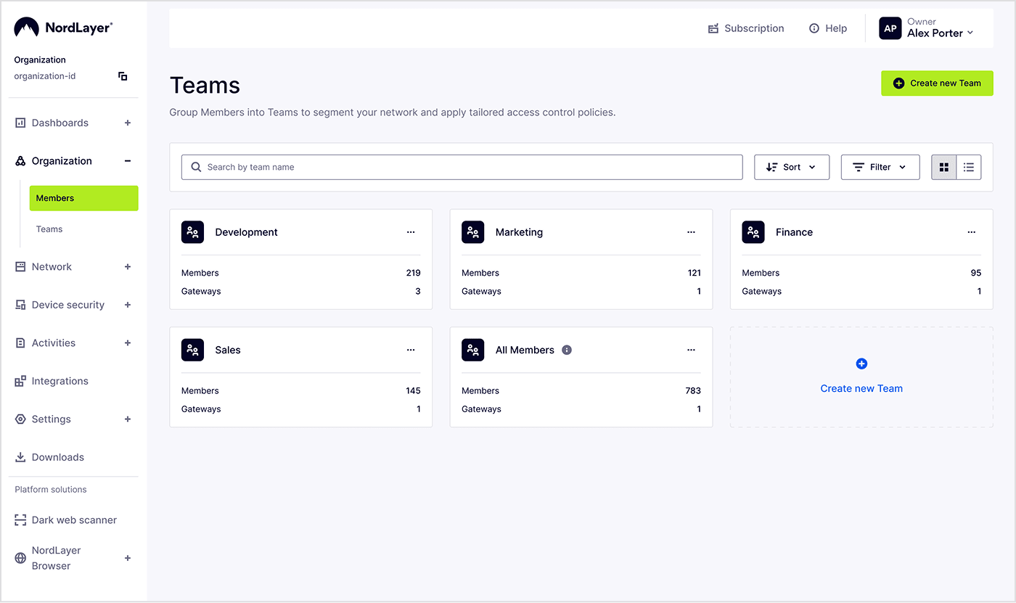Click the Device security sidebar icon
The width and height of the screenshot is (1016, 603).
click(x=20, y=305)
